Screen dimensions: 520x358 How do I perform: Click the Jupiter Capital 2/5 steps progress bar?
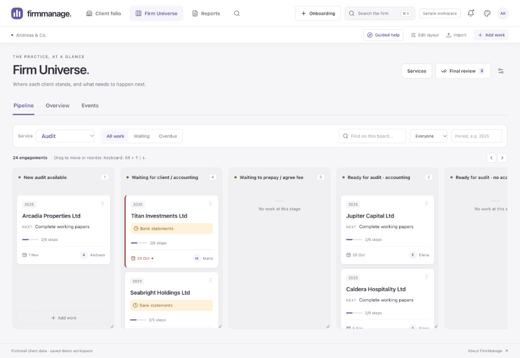(x=354, y=239)
